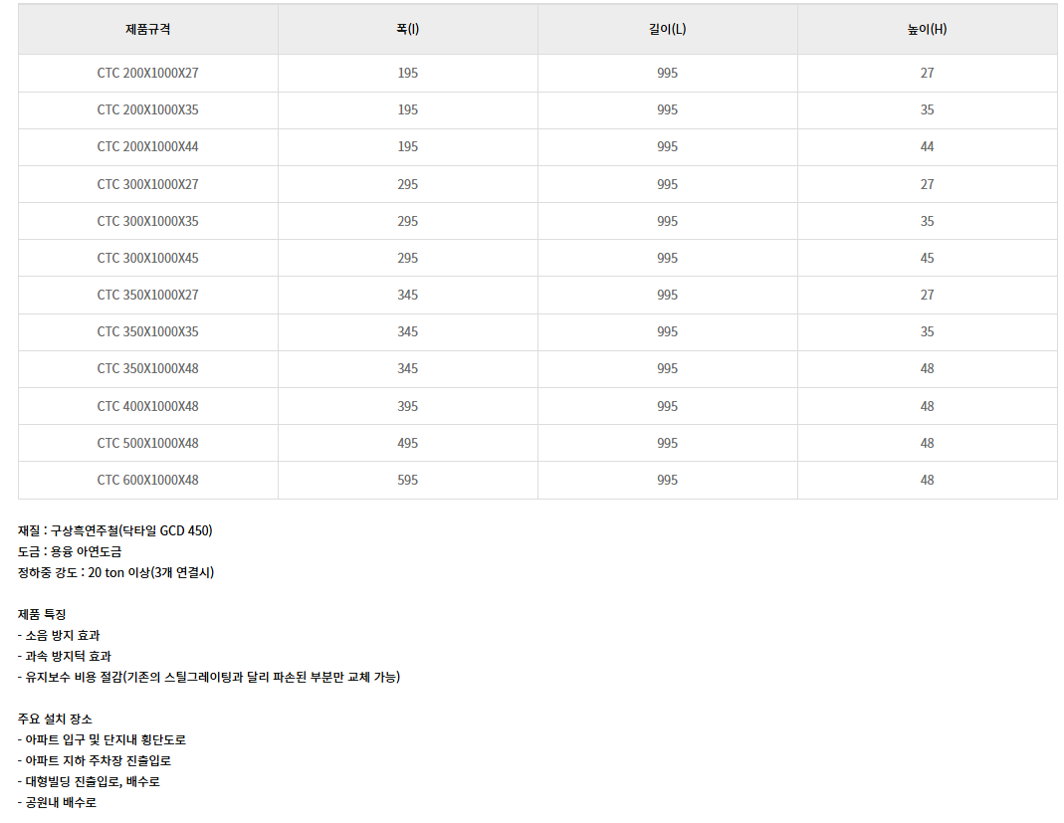
Task: Select the CTC 200X1000X35 product cell
Action: point(147,109)
